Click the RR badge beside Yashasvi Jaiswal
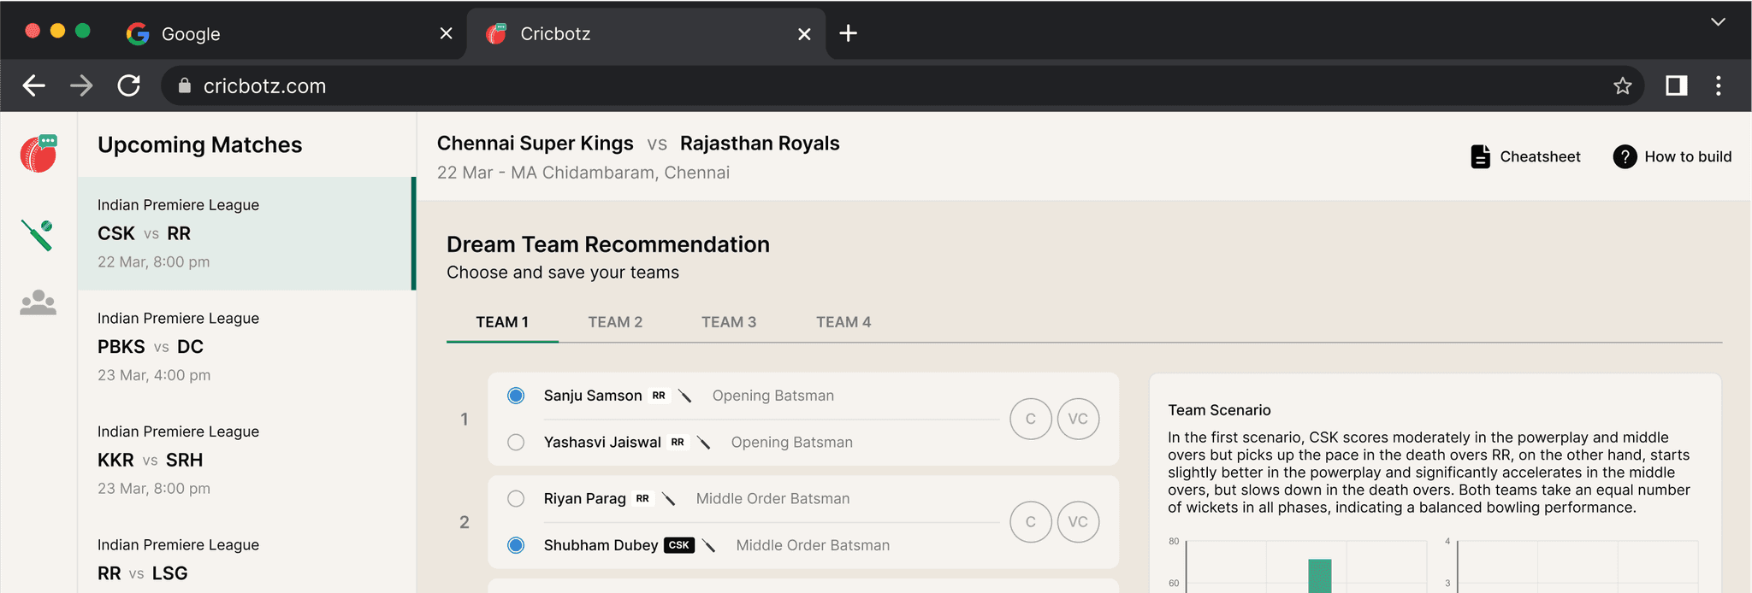 click(678, 443)
